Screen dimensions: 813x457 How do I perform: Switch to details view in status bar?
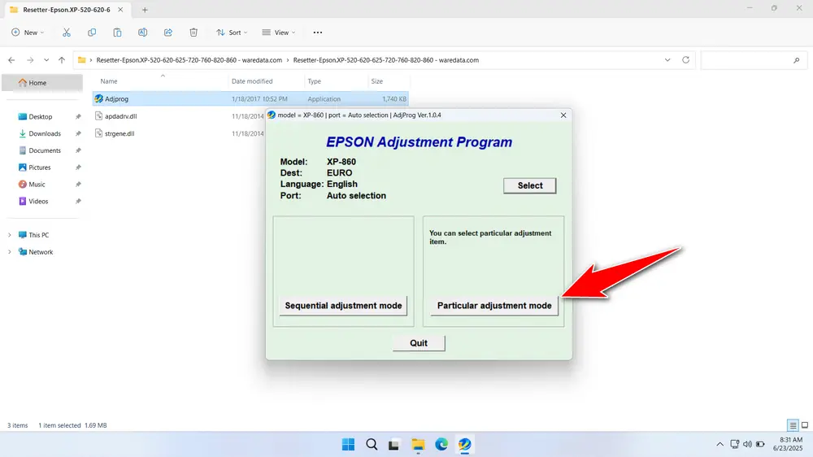click(x=792, y=425)
